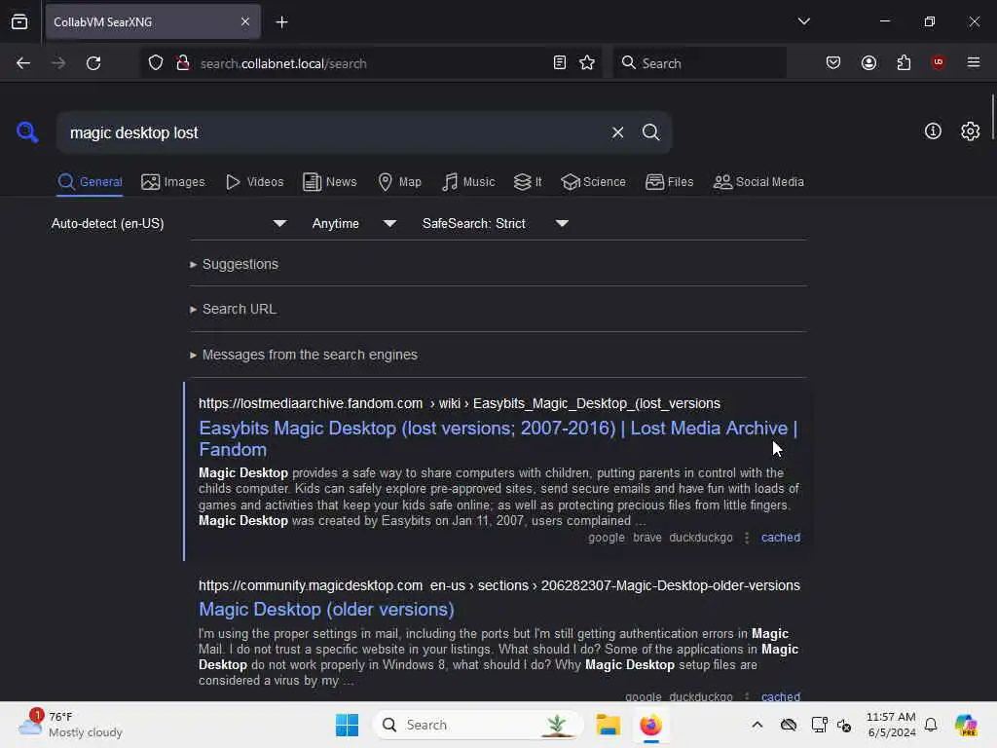The image size is (997, 748).
Task: Open the tracking protection shield icon
Action: 156,63
